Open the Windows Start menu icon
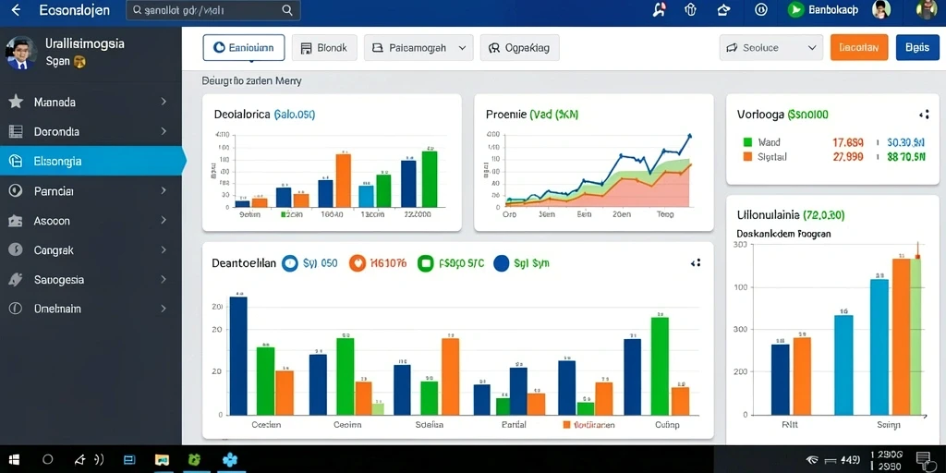The width and height of the screenshot is (946, 473). coord(15,460)
